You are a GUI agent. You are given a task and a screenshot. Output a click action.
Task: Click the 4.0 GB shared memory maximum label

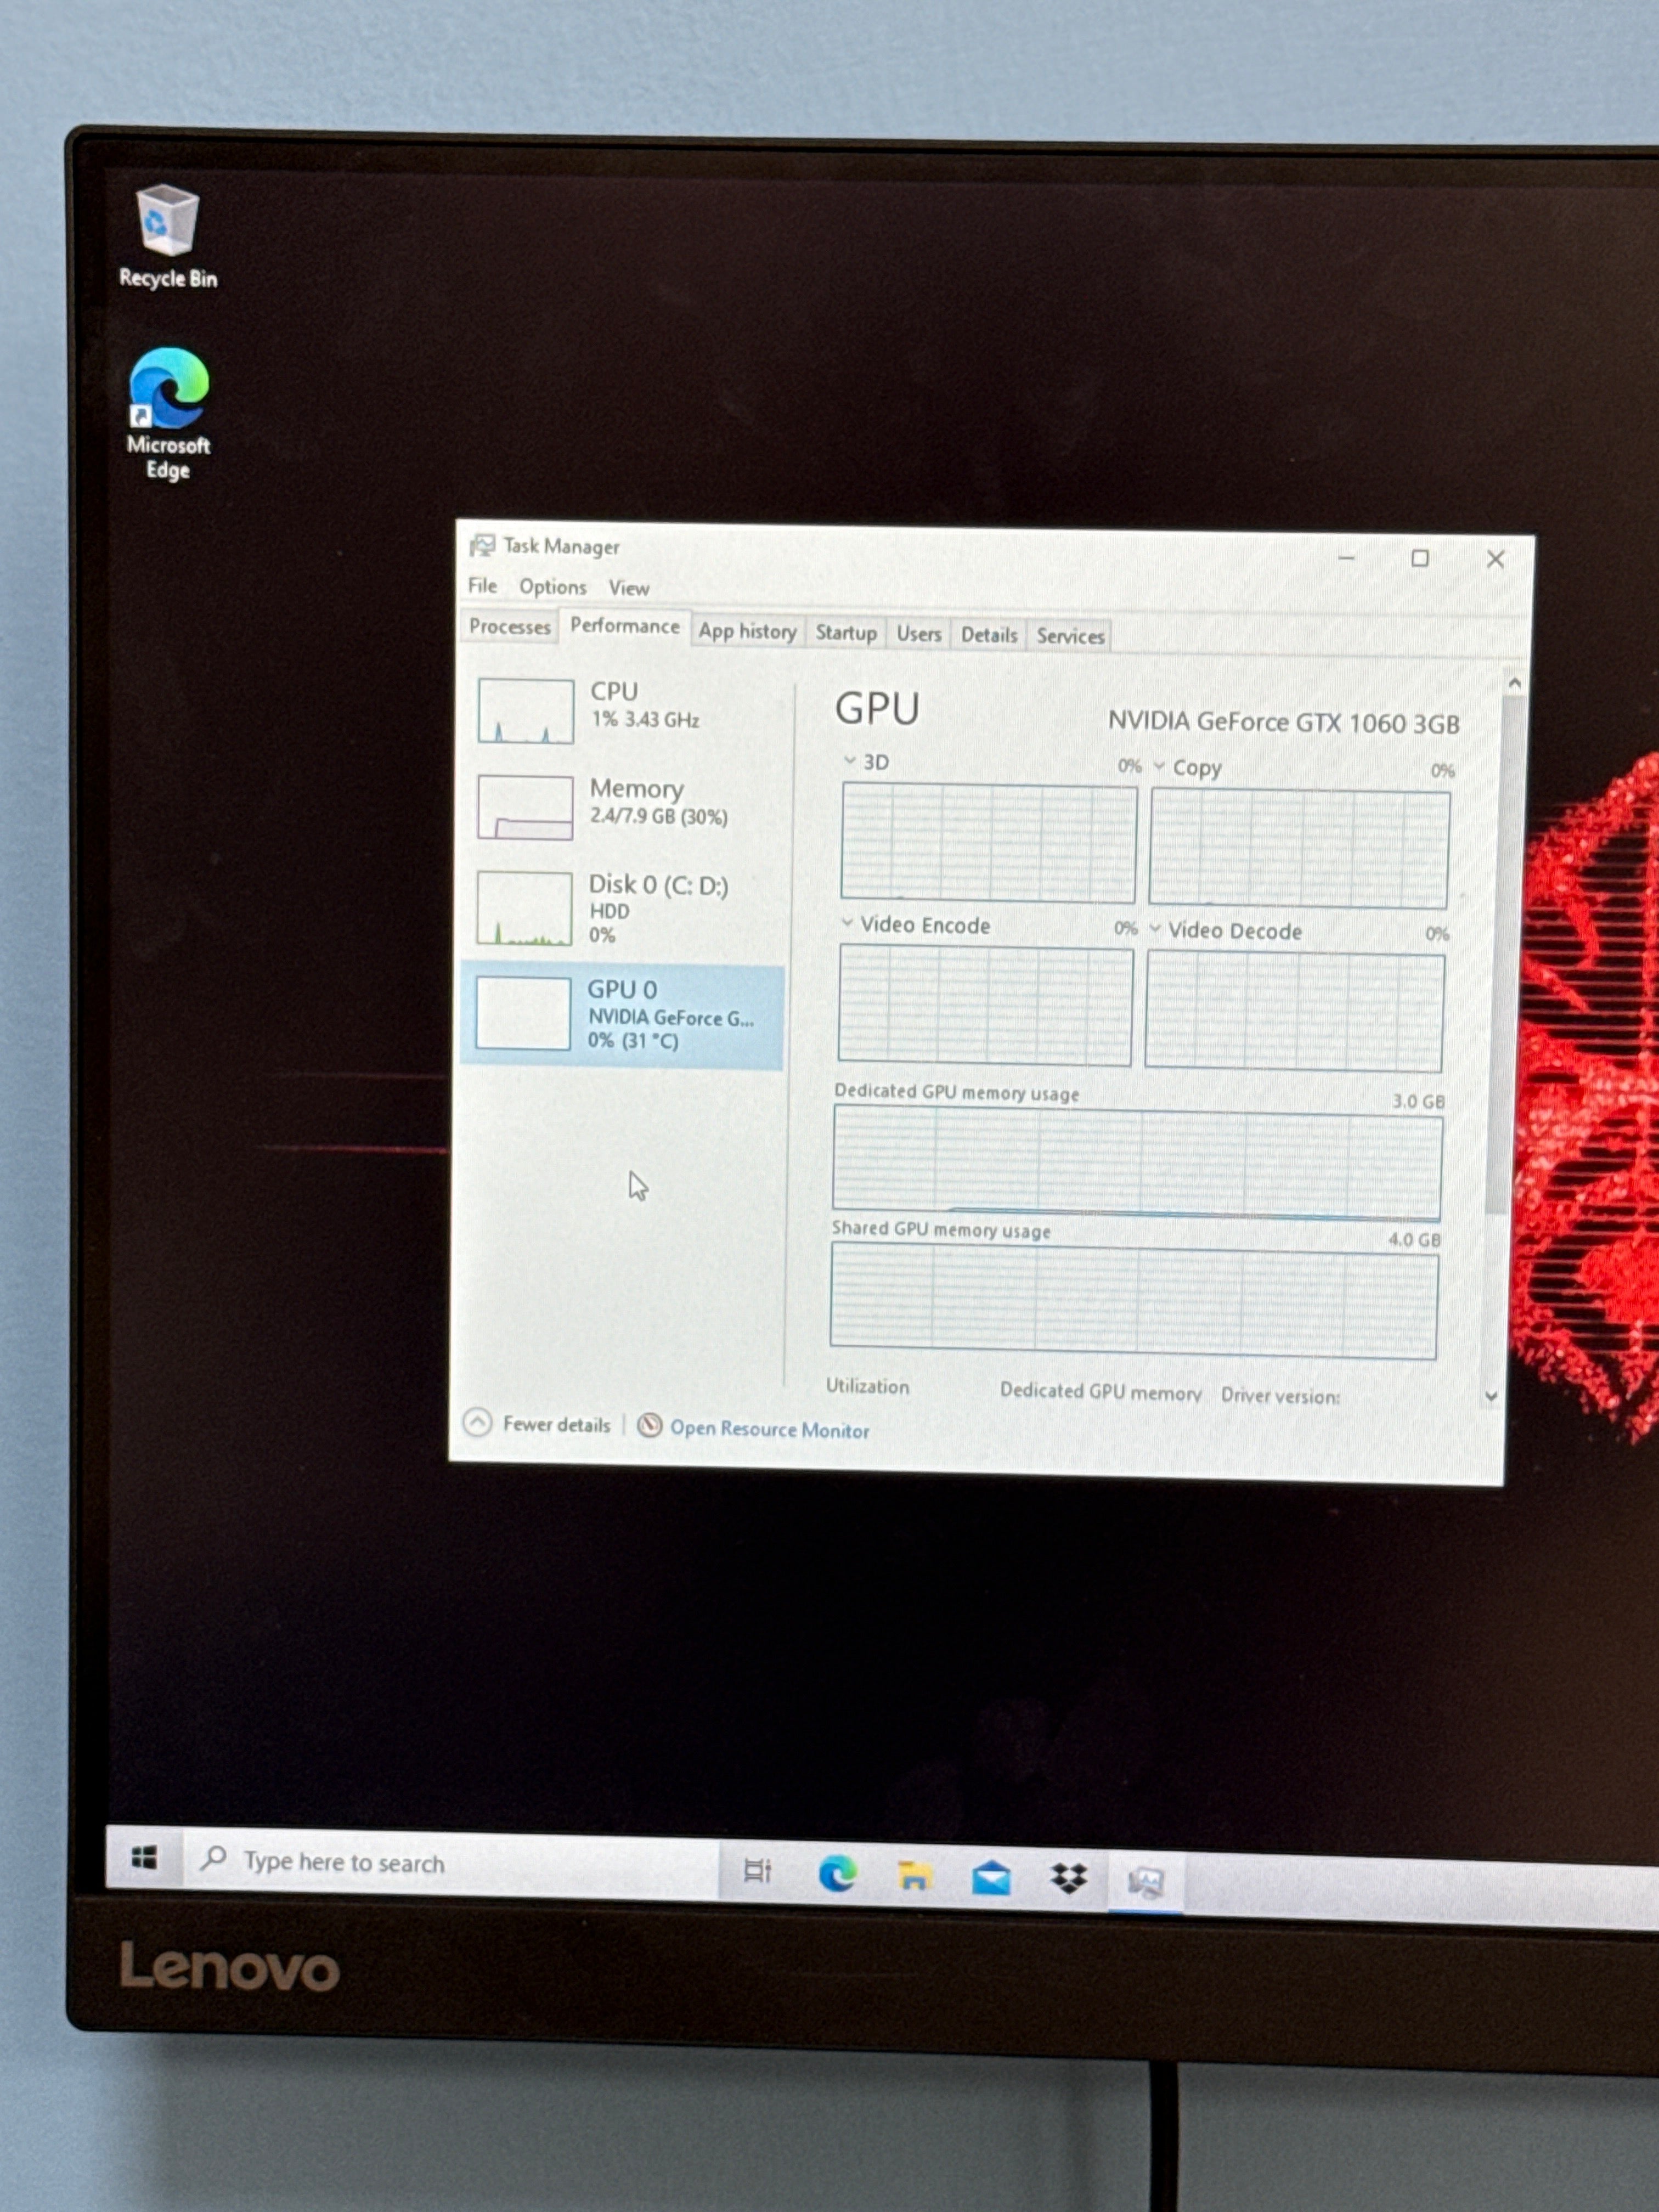[1414, 1239]
